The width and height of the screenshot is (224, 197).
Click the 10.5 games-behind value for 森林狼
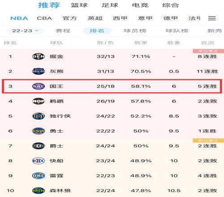click(x=174, y=191)
